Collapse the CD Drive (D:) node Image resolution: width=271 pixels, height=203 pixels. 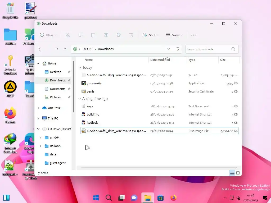[38, 129]
